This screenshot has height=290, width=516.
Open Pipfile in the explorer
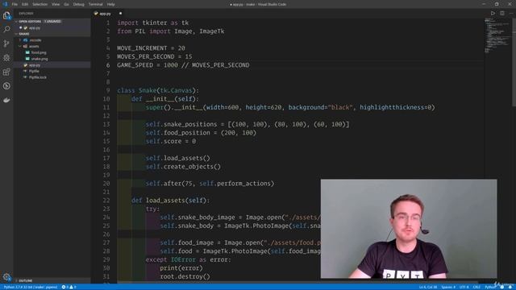[34, 71]
